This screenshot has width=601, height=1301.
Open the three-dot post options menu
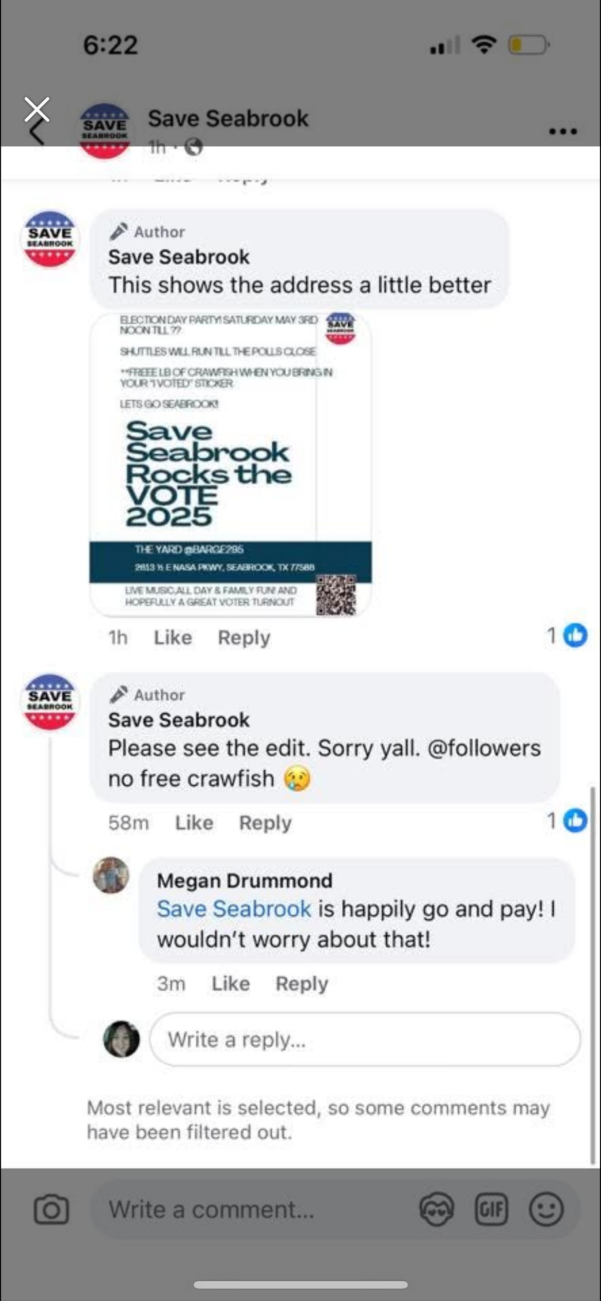coord(563,132)
